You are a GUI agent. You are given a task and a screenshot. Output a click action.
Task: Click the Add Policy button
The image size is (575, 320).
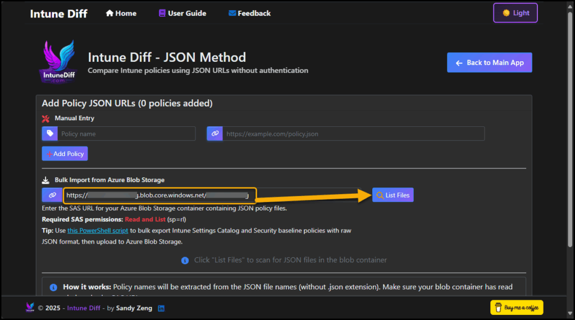coord(65,154)
